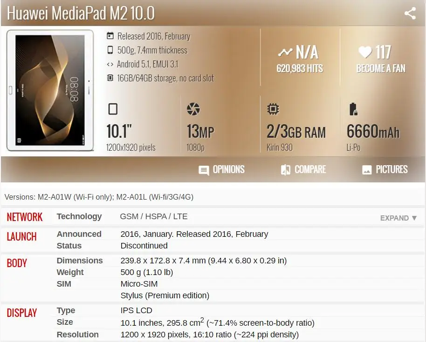Click the code brackets OS icon
Image resolution: width=426 pixels, height=342 pixels.
click(x=110, y=64)
